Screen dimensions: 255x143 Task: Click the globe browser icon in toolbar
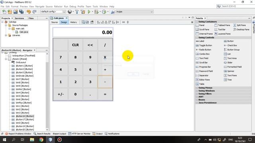70,12
